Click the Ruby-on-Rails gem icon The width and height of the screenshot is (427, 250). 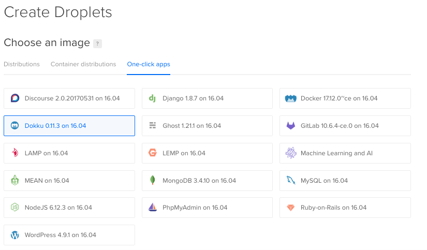tap(290, 208)
